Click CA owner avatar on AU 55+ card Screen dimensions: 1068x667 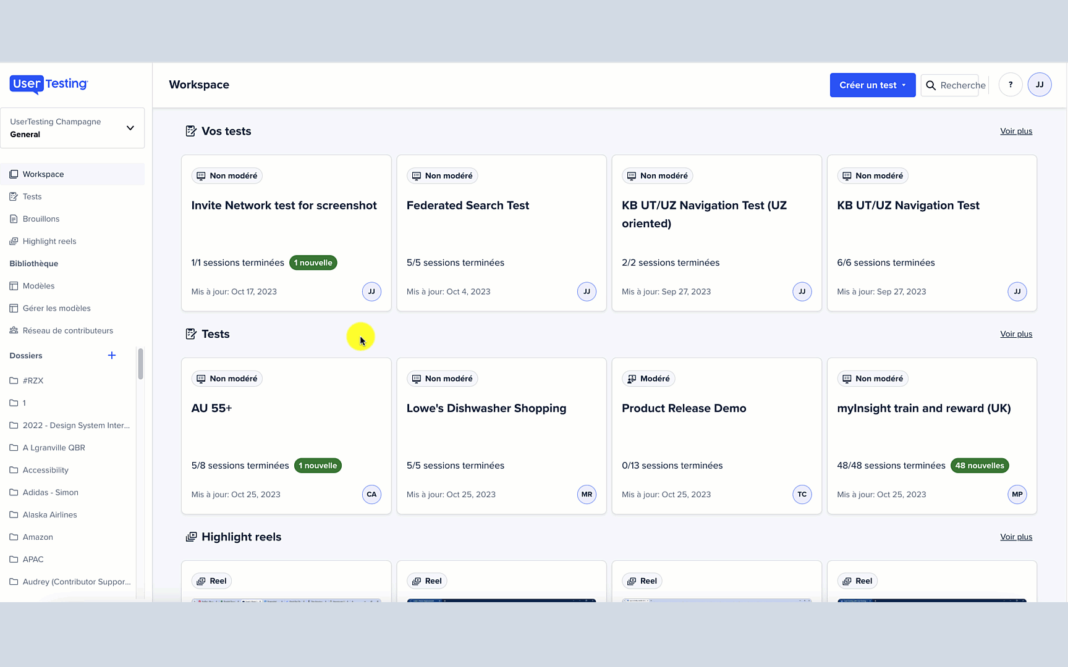[x=371, y=494]
